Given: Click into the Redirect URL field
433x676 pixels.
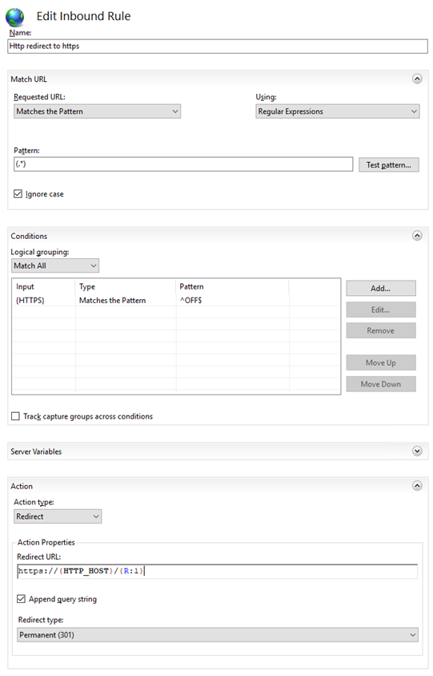Looking at the screenshot, I should coord(218,571).
